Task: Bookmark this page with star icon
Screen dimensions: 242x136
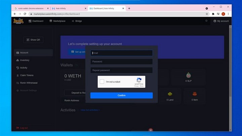Action: pos(207,14)
